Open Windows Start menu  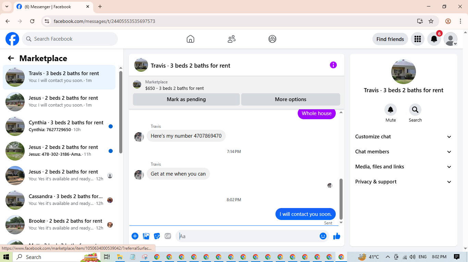[x=6, y=257]
